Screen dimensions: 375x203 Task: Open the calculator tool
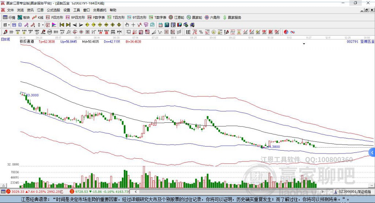pyautogui.click(x=167, y=25)
